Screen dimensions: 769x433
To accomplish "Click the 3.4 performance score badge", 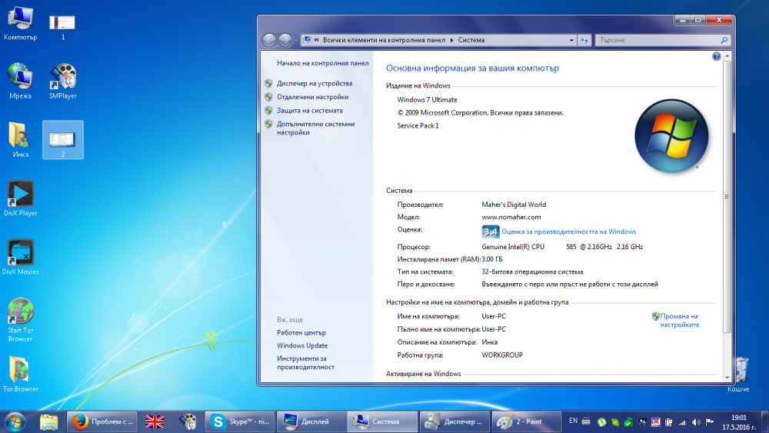I will pyautogui.click(x=491, y=231).
